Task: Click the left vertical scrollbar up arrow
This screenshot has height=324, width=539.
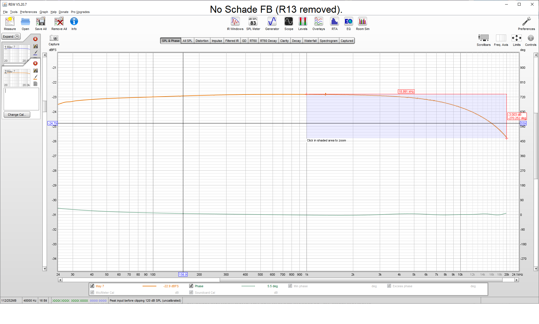Action: (x=45, y=55)
